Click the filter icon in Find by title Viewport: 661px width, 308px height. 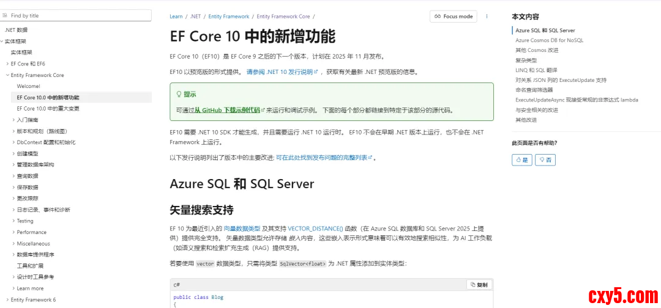coord(6,16)
